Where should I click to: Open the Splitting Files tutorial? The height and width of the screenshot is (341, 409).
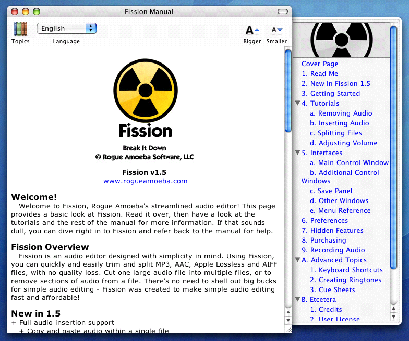click(336, 133)
